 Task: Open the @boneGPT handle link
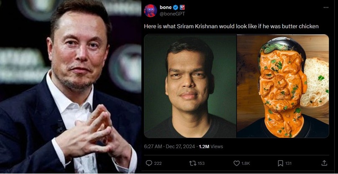click(x=172, y=14)
